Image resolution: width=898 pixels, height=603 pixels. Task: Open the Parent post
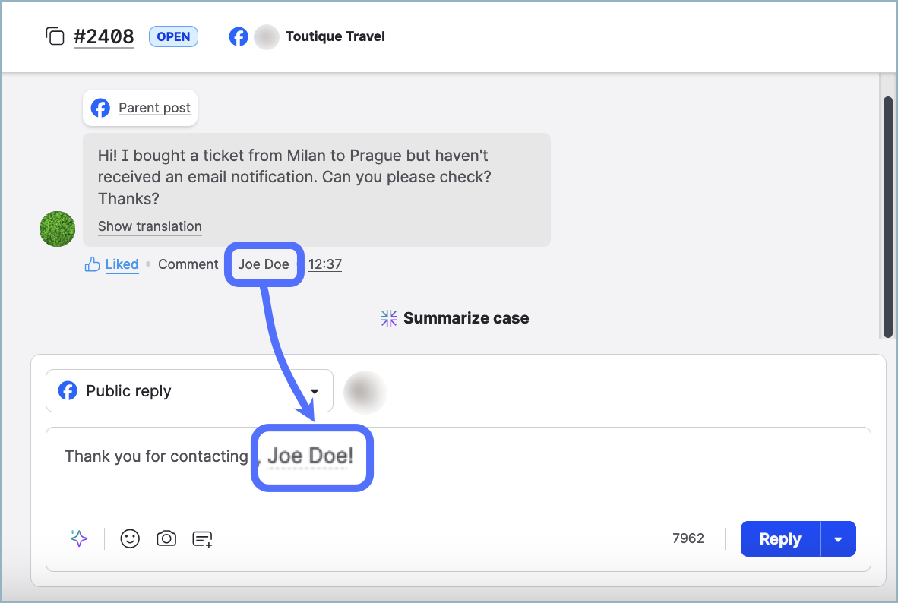click(x=154, y=108)
